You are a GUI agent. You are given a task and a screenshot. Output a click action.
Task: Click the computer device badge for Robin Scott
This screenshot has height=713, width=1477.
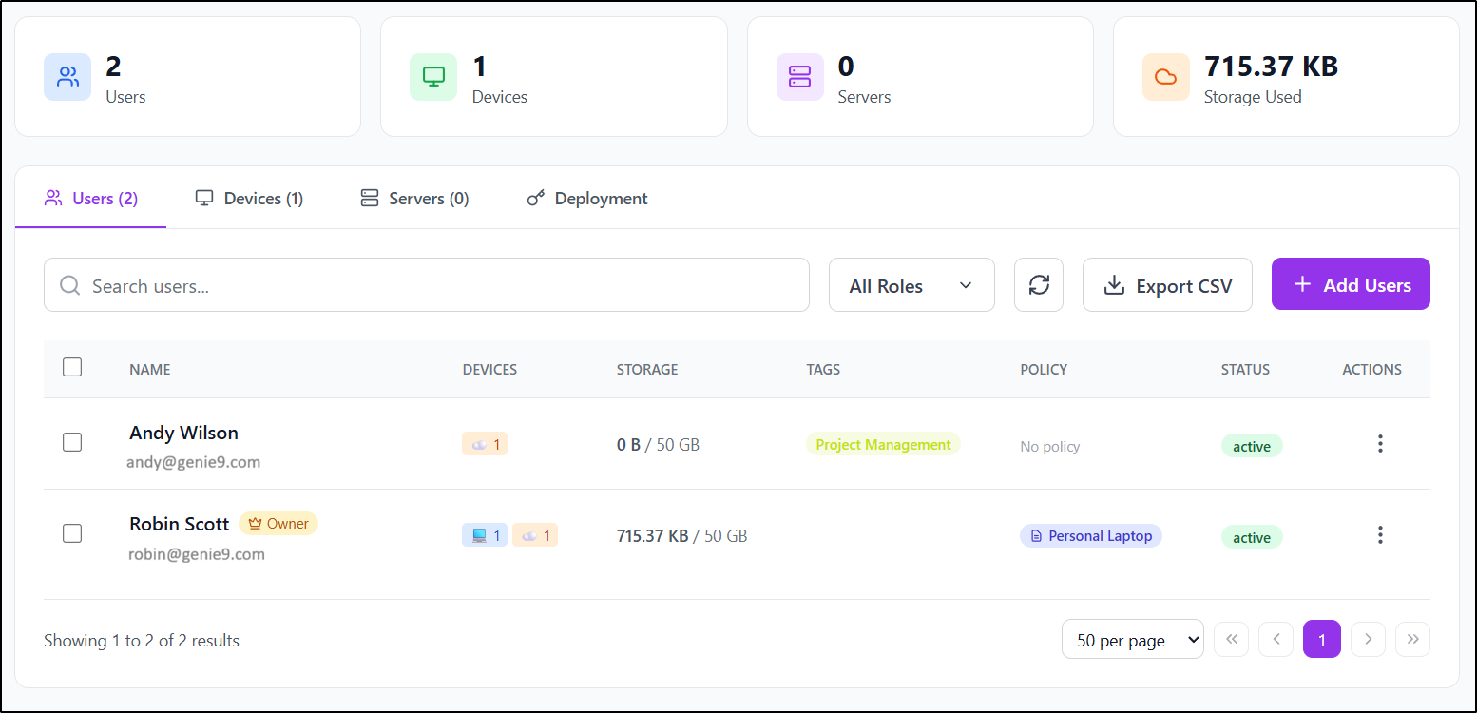click(x=485, y=534)
